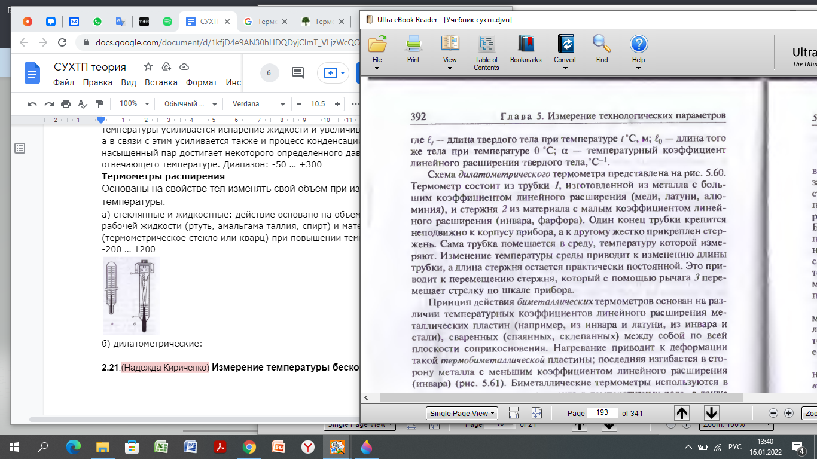Select the paint format tool in Docs
Screen dimensions: 817x459
(99, 103)
